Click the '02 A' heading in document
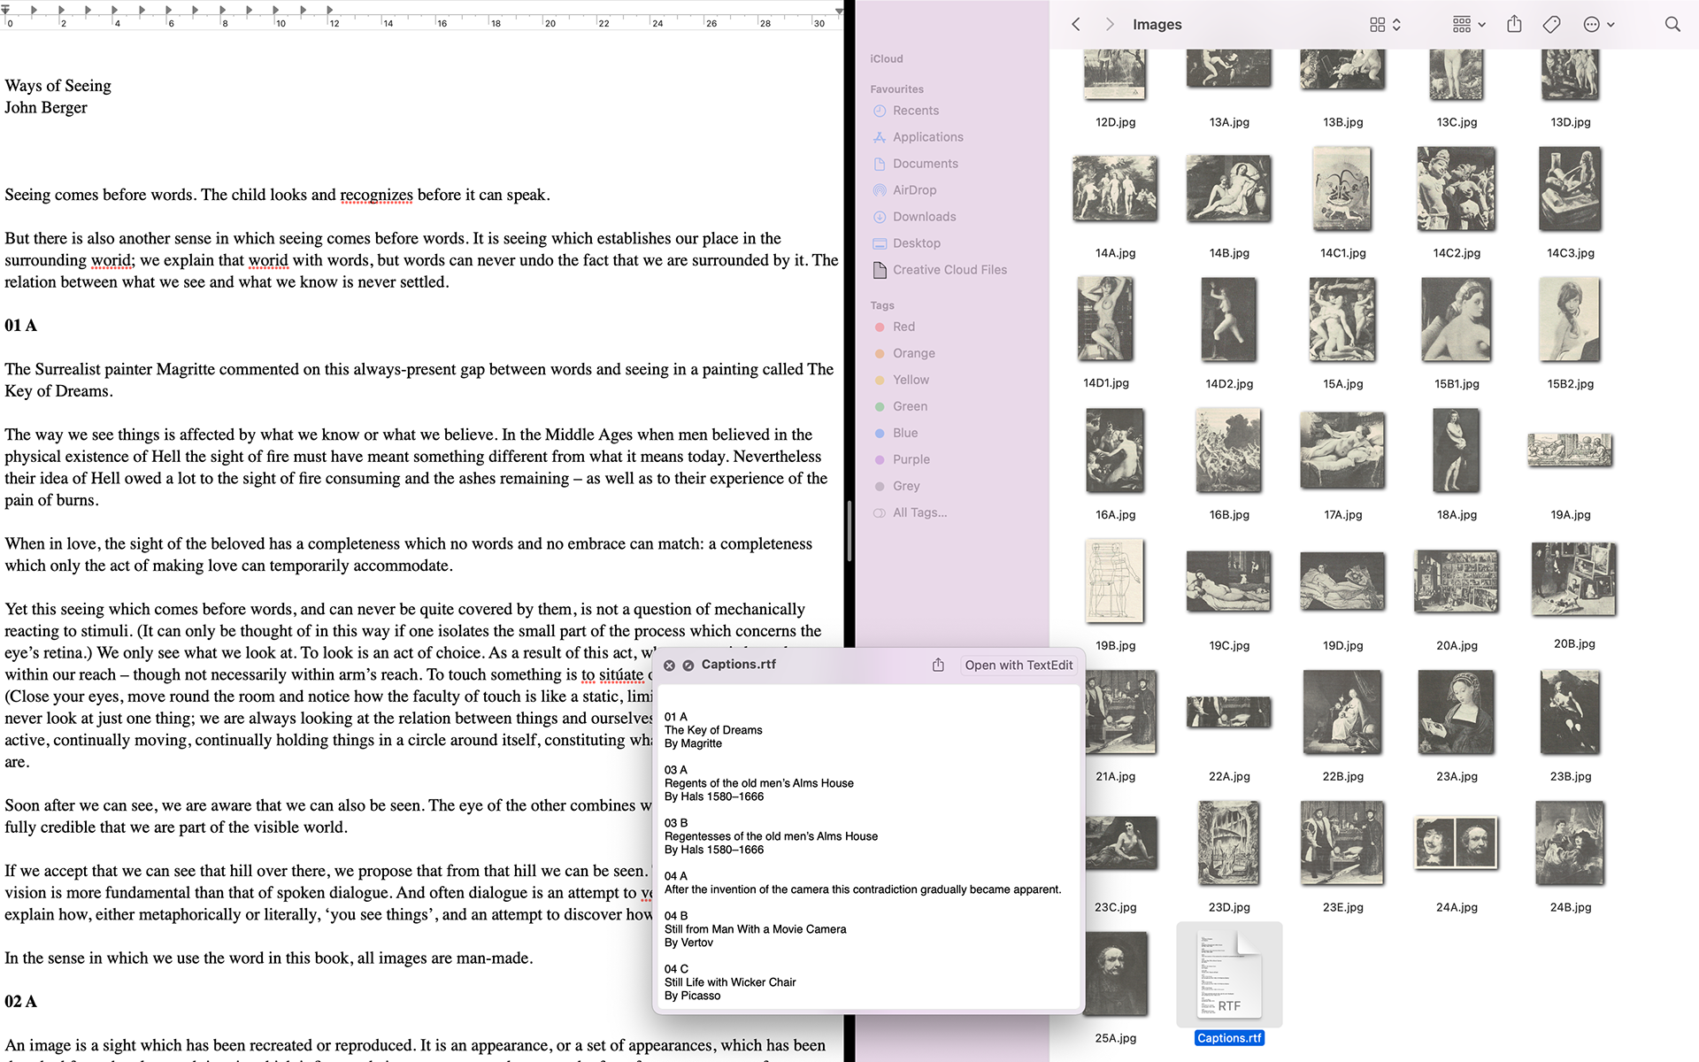The height and width of the screenshot is (1062, 1699). point(20,1002)
